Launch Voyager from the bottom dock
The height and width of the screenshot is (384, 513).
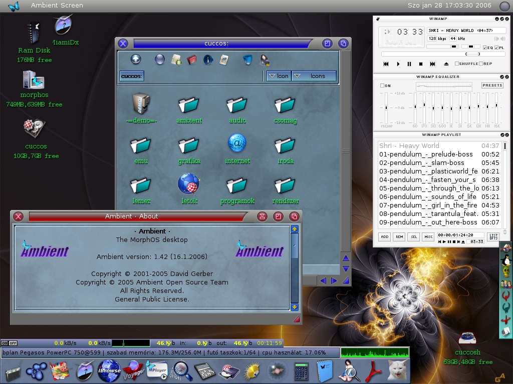133,371
